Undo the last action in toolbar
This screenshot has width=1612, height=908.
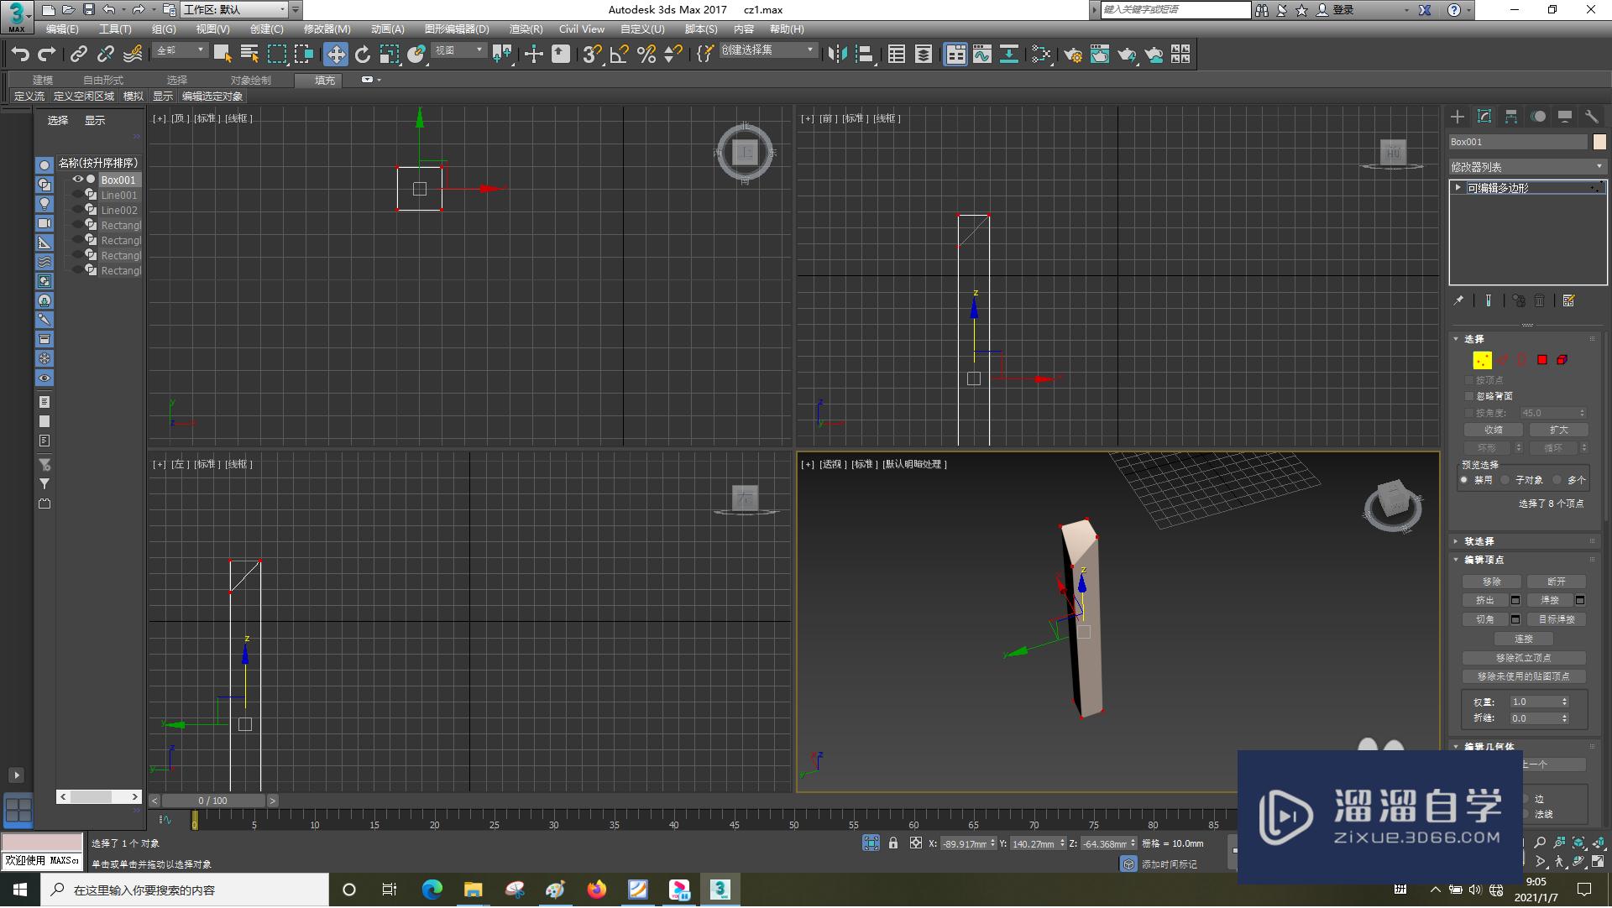click(20, 55)
